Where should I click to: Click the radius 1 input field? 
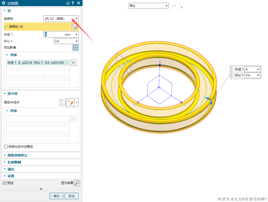point(54,34)
